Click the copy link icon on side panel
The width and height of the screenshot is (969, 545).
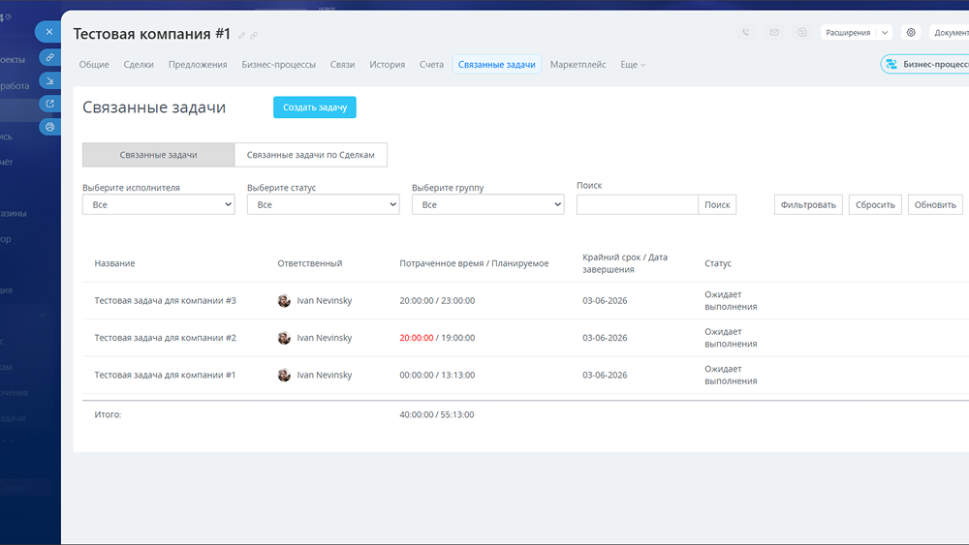tap(50, 57)
